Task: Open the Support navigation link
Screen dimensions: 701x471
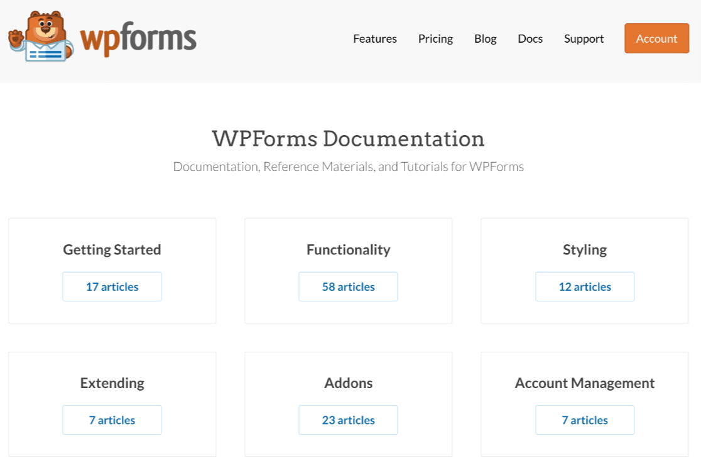Action: tap(584, 39)
